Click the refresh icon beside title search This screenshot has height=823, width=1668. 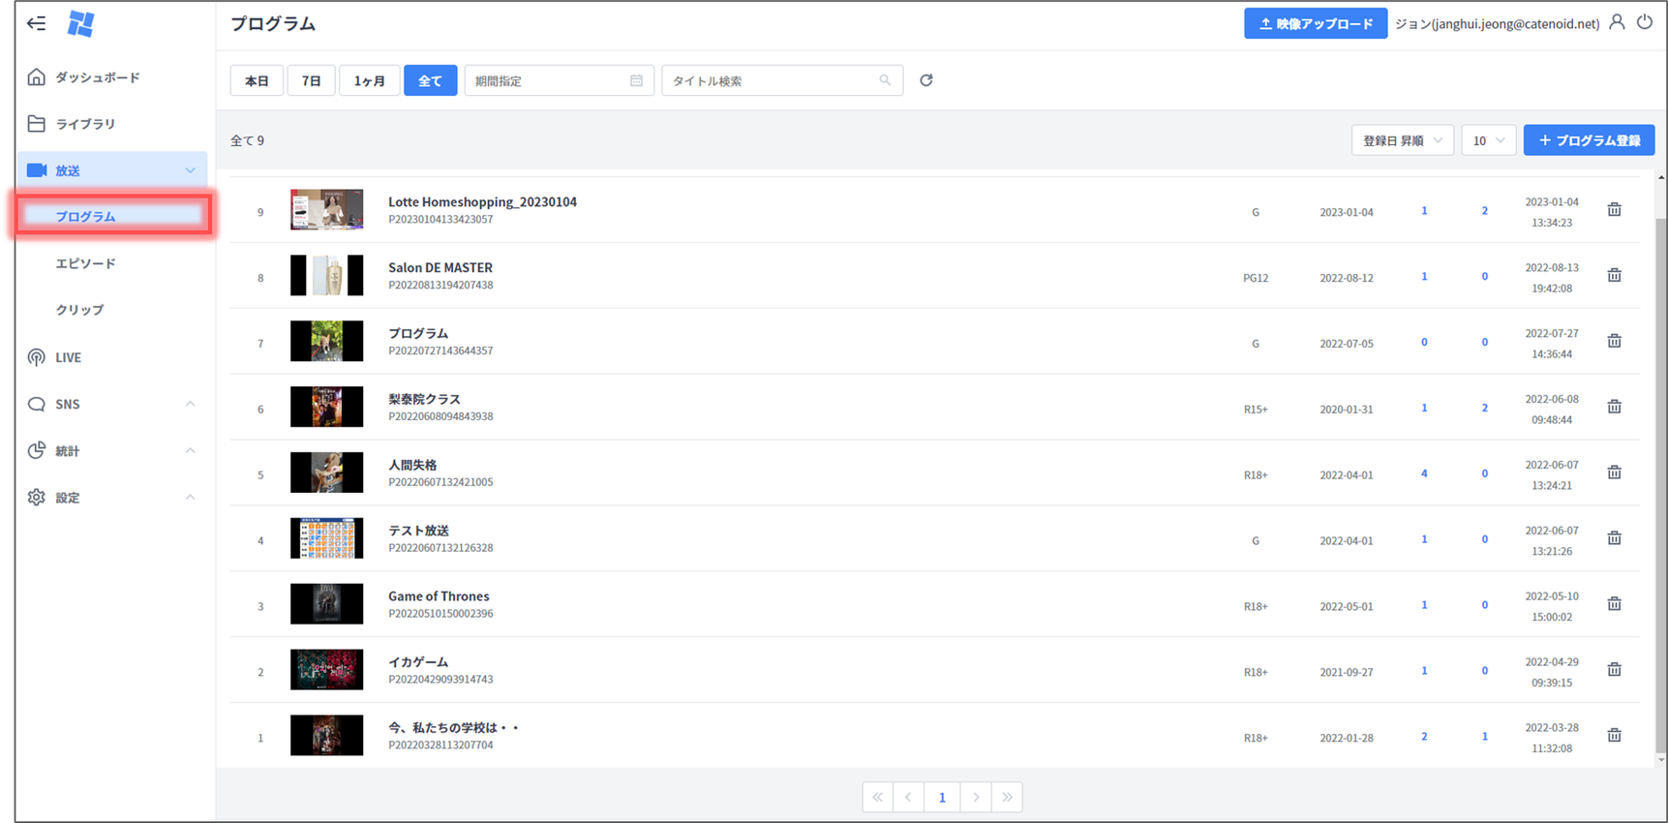(x=926, y=80)
